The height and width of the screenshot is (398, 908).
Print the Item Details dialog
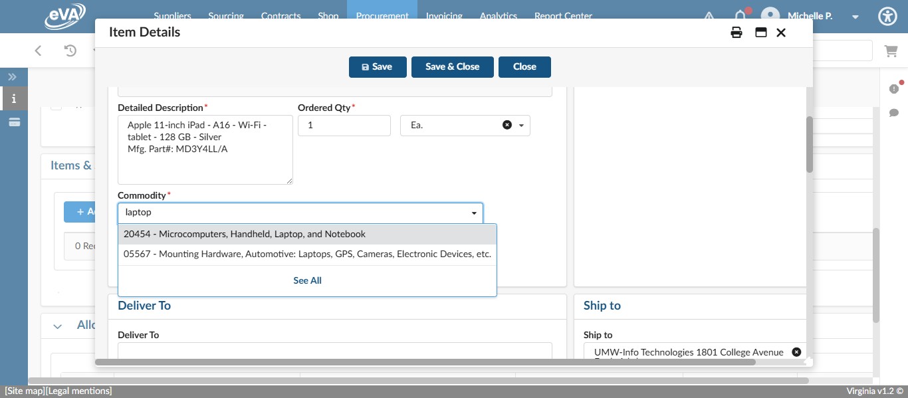[737, 33]
